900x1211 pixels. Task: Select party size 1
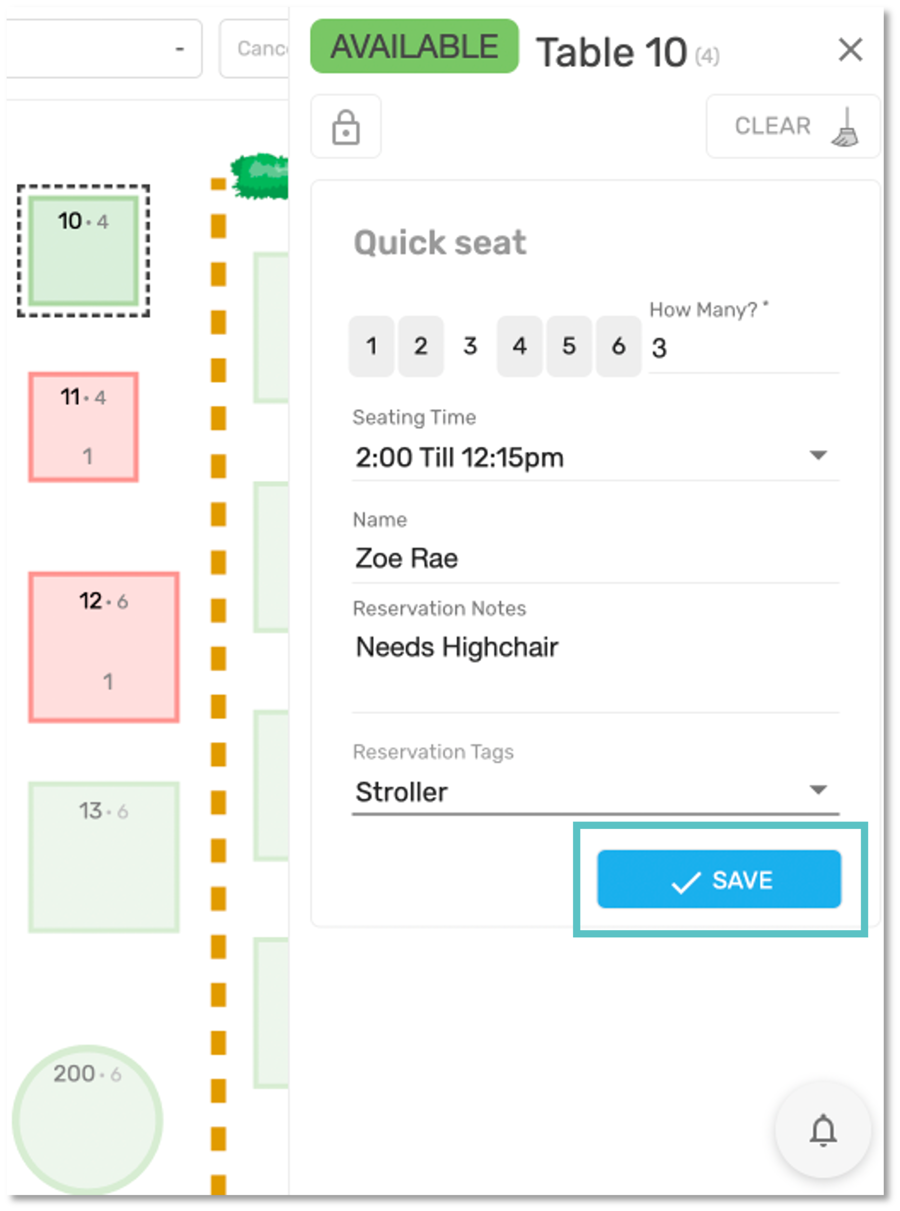371,346
